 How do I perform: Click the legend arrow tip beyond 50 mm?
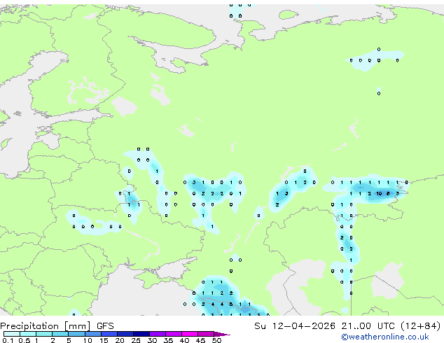click(x=222, y=334)
